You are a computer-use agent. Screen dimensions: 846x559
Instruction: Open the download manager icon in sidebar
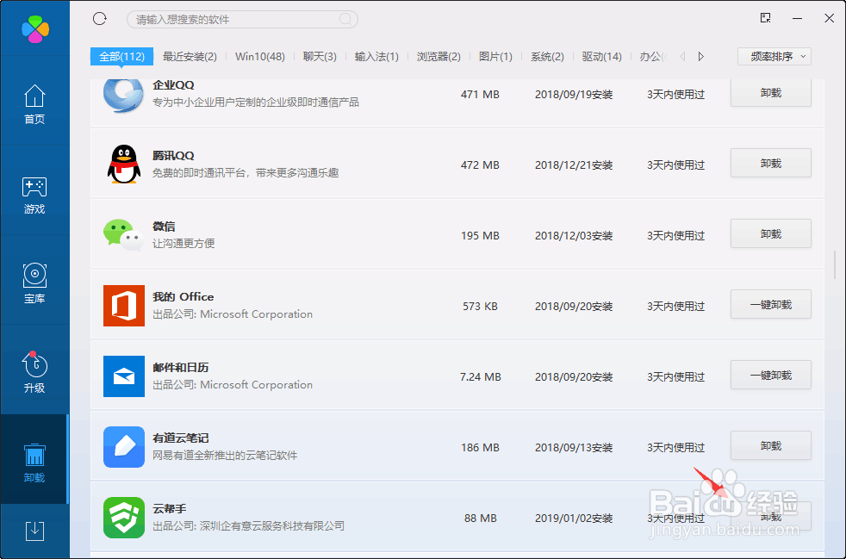pos(34,531)
